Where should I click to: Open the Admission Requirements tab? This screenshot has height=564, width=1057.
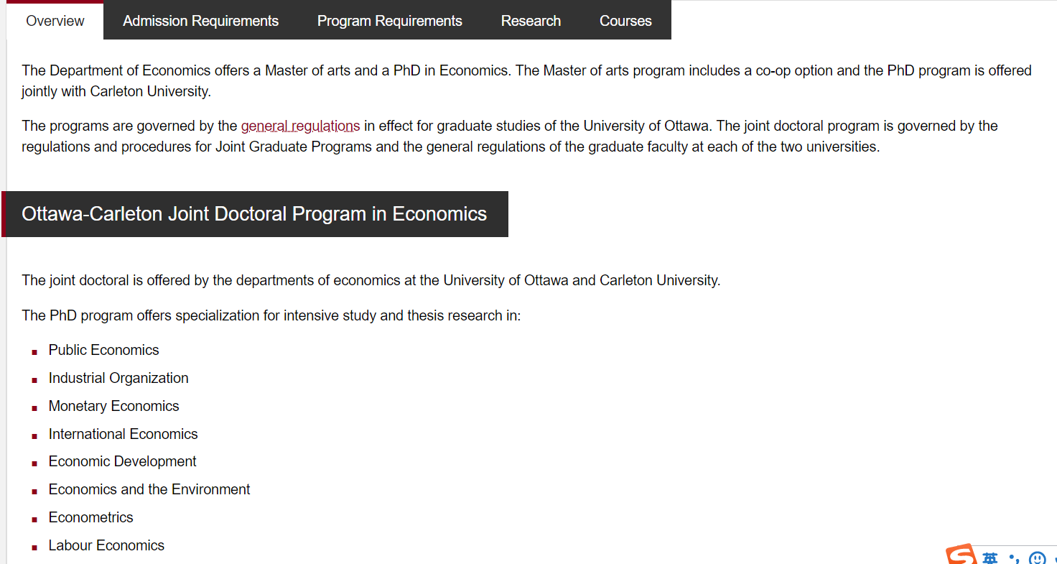(200, 21)
